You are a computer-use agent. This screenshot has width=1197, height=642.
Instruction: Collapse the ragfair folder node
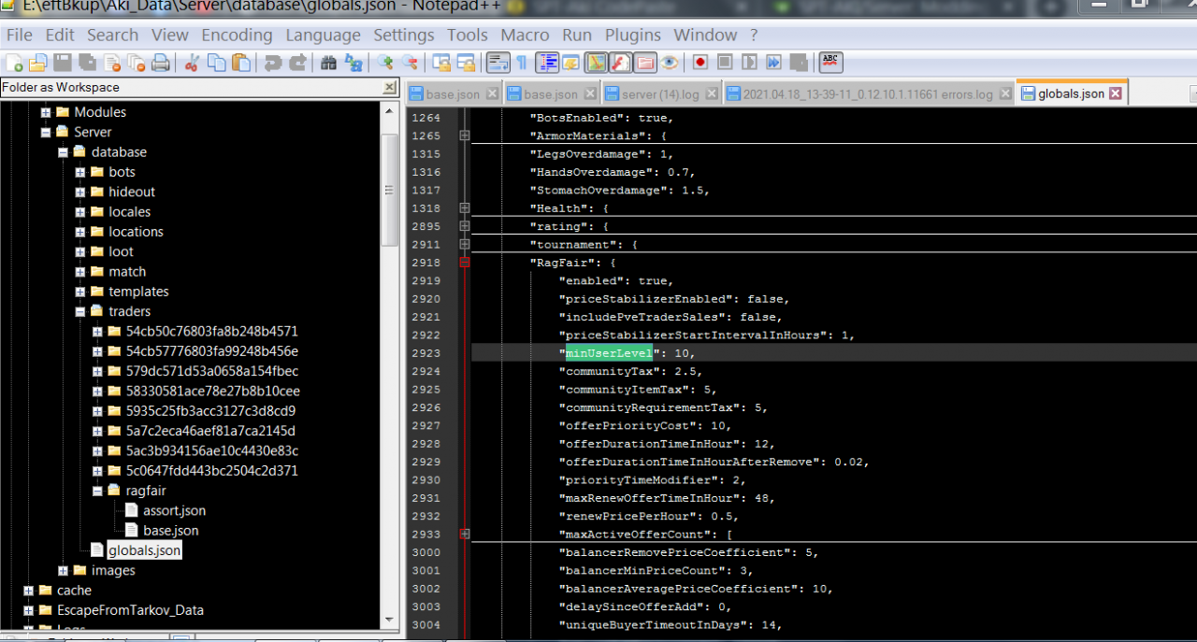coord(97,491)
